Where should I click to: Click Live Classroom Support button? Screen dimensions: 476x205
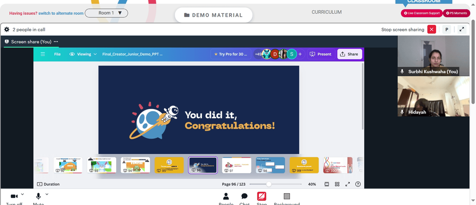point(422,13)
